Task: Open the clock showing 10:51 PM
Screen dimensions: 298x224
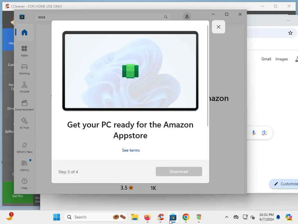Action: click(267, 217)
